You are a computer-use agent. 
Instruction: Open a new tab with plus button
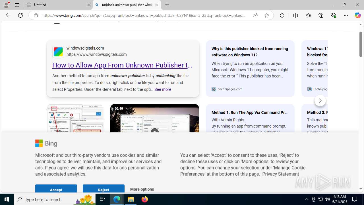[x=167, y=5]
